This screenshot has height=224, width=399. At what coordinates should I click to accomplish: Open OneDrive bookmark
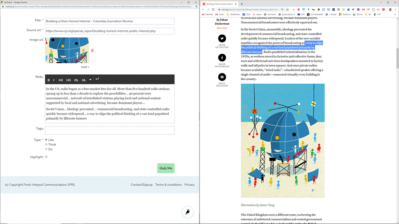coord(345,15)
